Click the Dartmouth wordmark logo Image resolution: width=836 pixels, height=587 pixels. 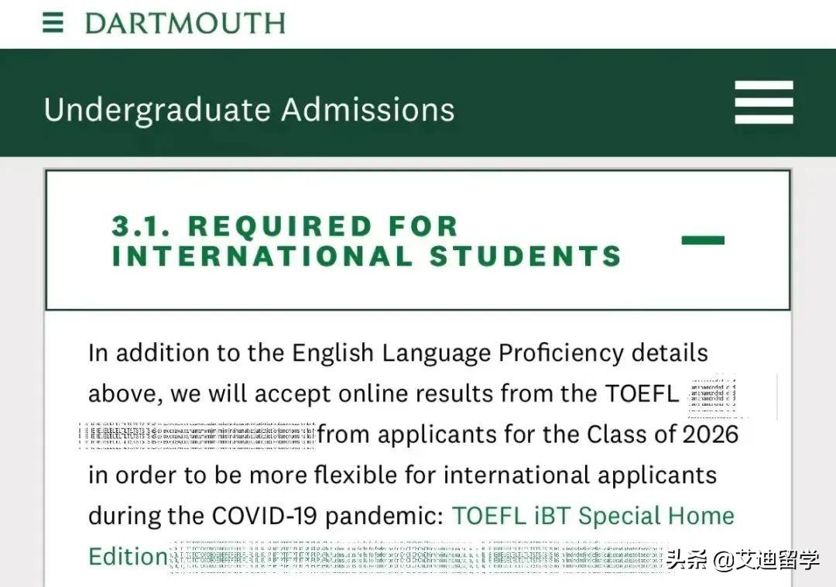click(x=185, y=24)
